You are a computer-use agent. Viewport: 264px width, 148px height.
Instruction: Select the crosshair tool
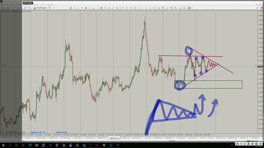click(x=54, y=8)
